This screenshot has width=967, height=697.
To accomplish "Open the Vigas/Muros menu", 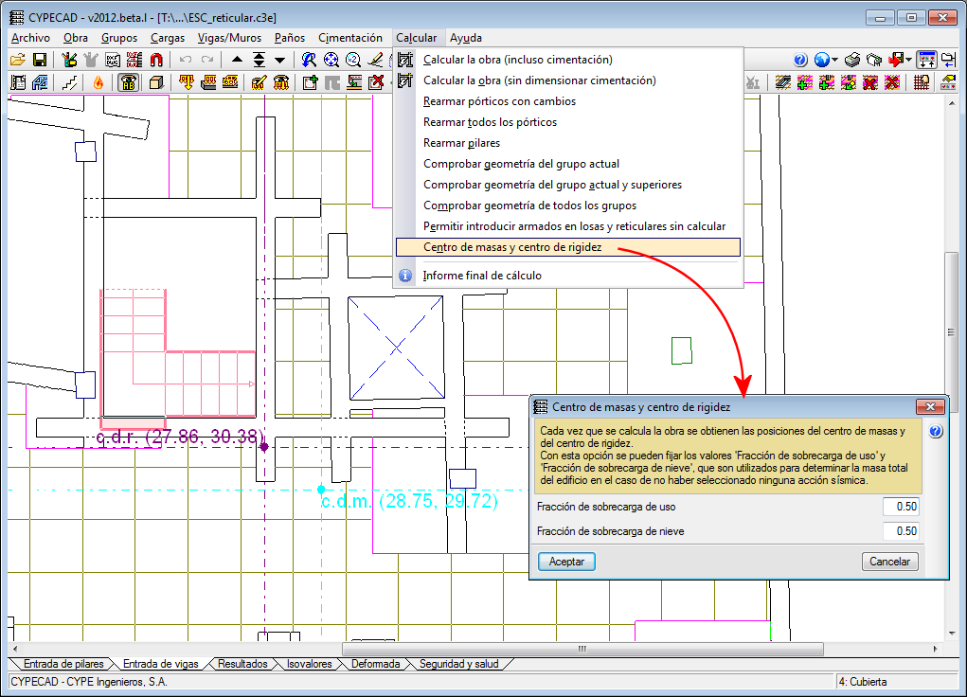I will (229, 38).
